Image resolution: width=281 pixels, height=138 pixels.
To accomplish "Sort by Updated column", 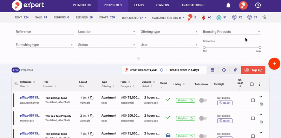I will point(154,82).
